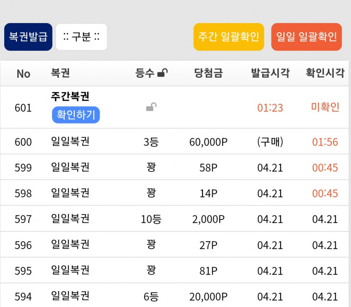Click the 복권발급 button
The width and height of the screenshot is (351, 307).
click(x=28, y=37)
